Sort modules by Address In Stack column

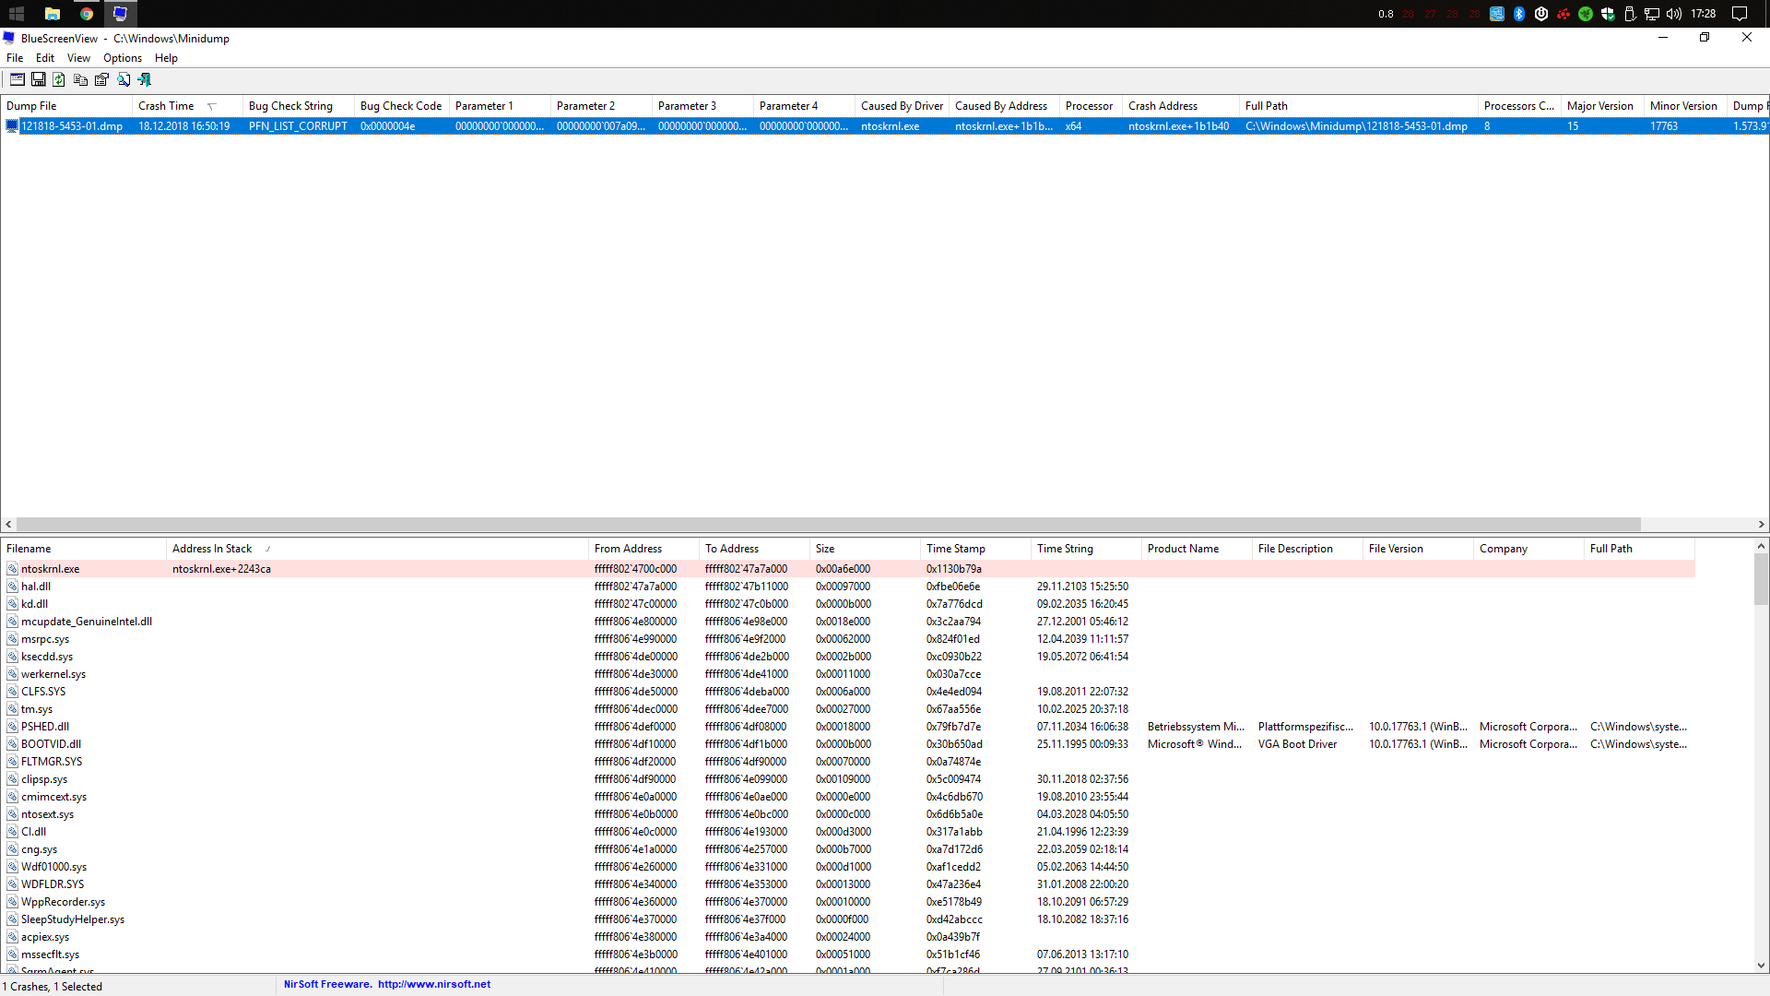(x=212, y=549)
